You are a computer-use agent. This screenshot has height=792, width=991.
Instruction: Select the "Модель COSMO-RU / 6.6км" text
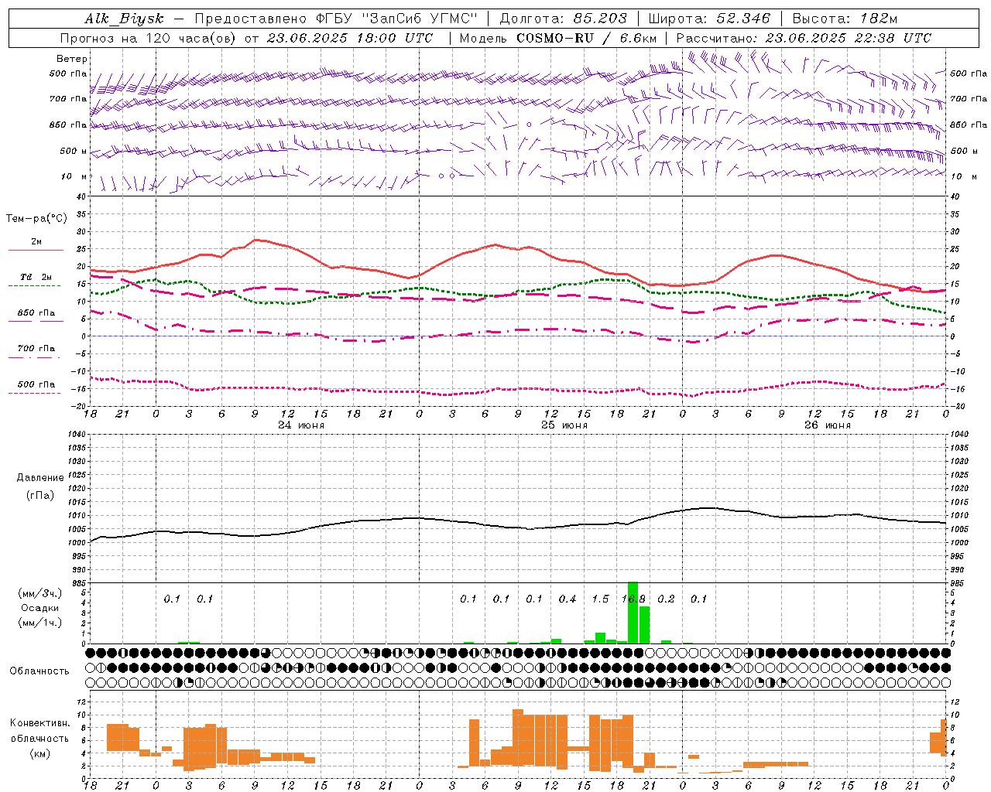(x=558, y=38)
